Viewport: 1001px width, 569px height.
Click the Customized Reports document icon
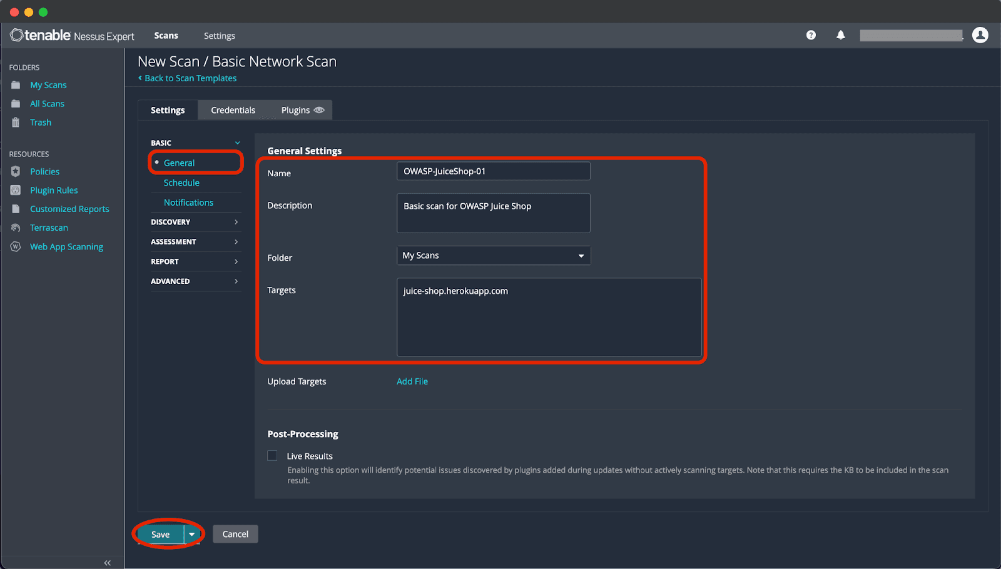[x=16, y=209]
